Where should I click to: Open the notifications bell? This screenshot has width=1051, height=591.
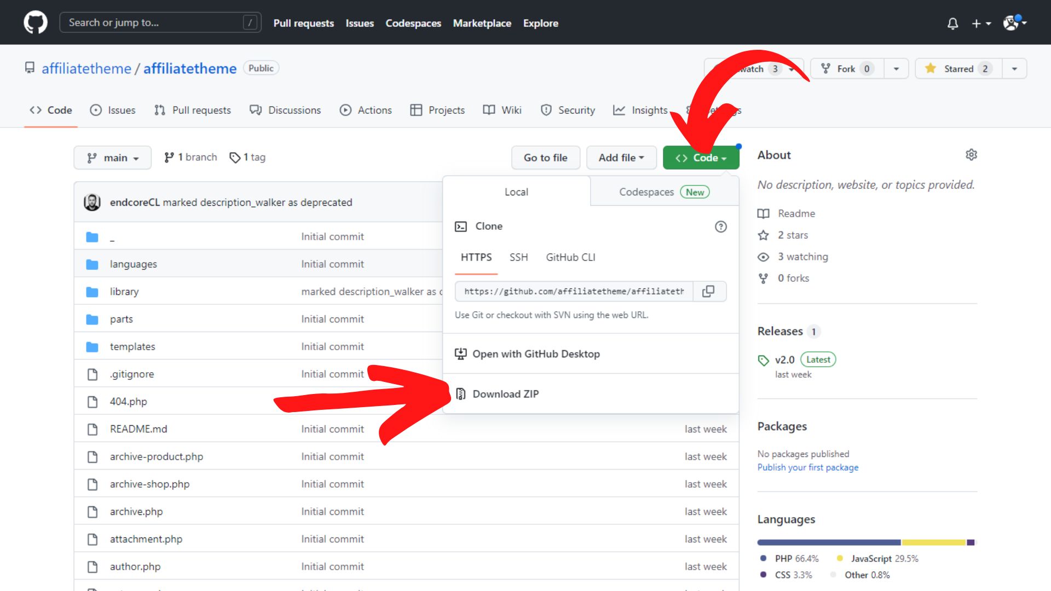click(952, 23)
